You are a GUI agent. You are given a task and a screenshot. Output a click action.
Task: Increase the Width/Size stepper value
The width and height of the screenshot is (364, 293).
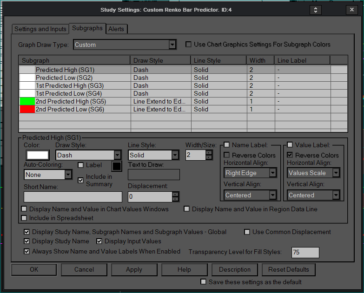[209, 153]
